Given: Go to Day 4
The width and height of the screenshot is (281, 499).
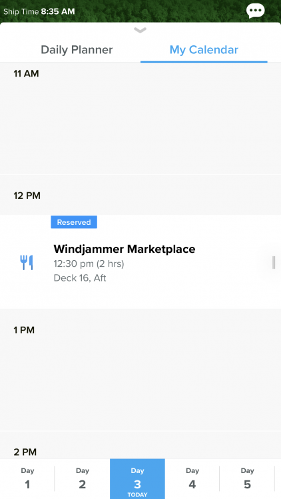Looking at the screenshot, I should click(192, 479).
